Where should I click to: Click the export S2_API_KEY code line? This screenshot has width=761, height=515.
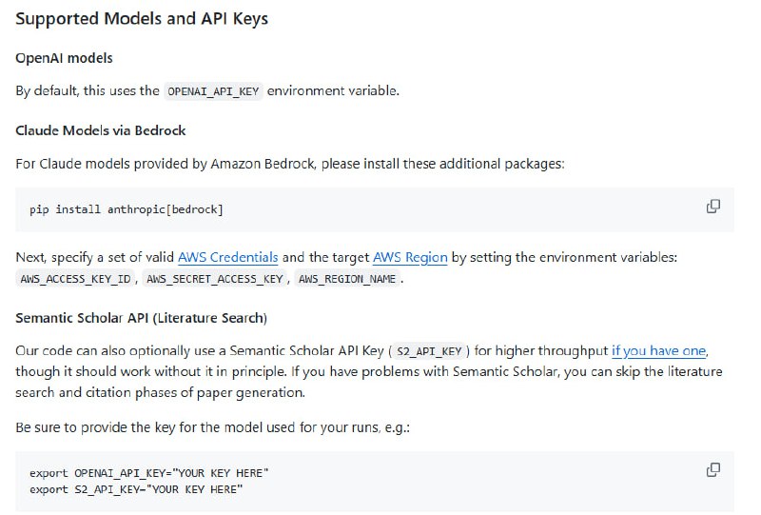point(136,488)
